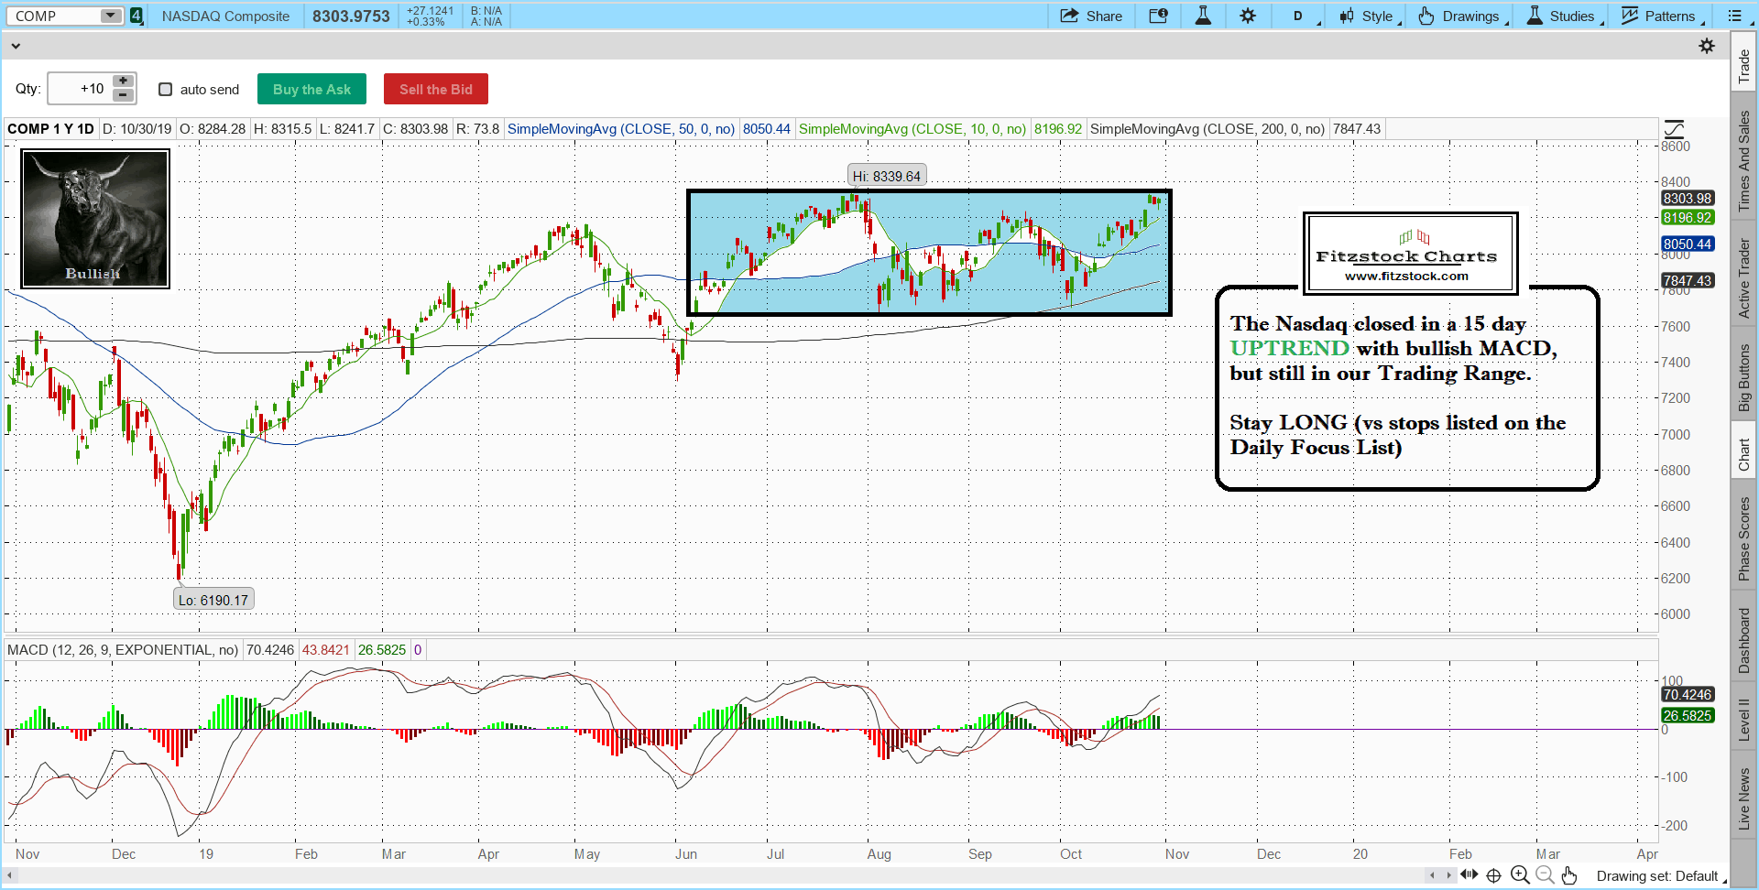The image size is (1759, 890).
Task: Switch to Times And Sales side tab
Action: (1744, 160)
